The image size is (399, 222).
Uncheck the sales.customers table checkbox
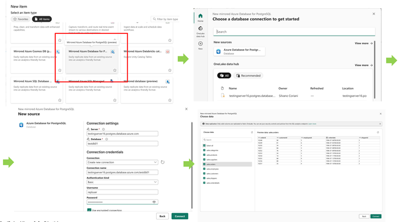(204, 173)
